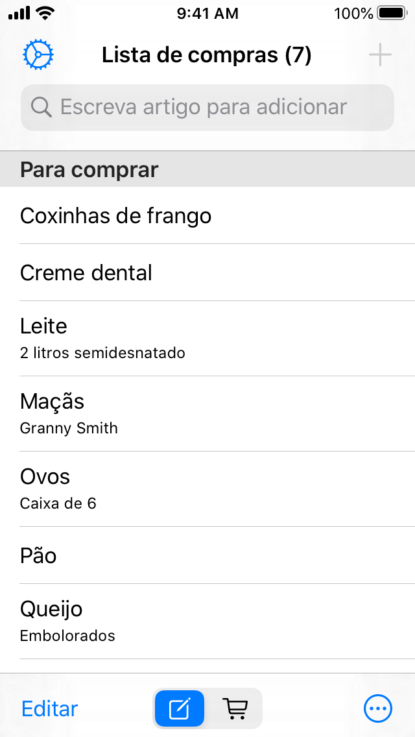
Task: Tap the Wi-Fi status icon
Action: coord(45,13)
